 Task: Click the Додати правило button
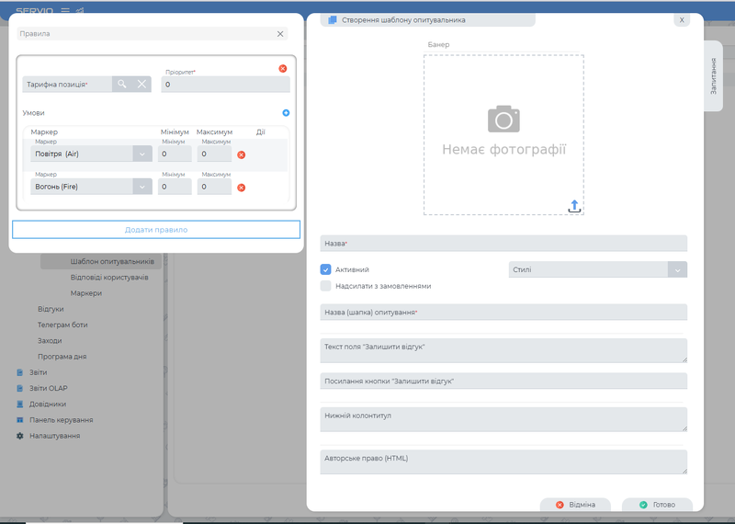(156, 230)
